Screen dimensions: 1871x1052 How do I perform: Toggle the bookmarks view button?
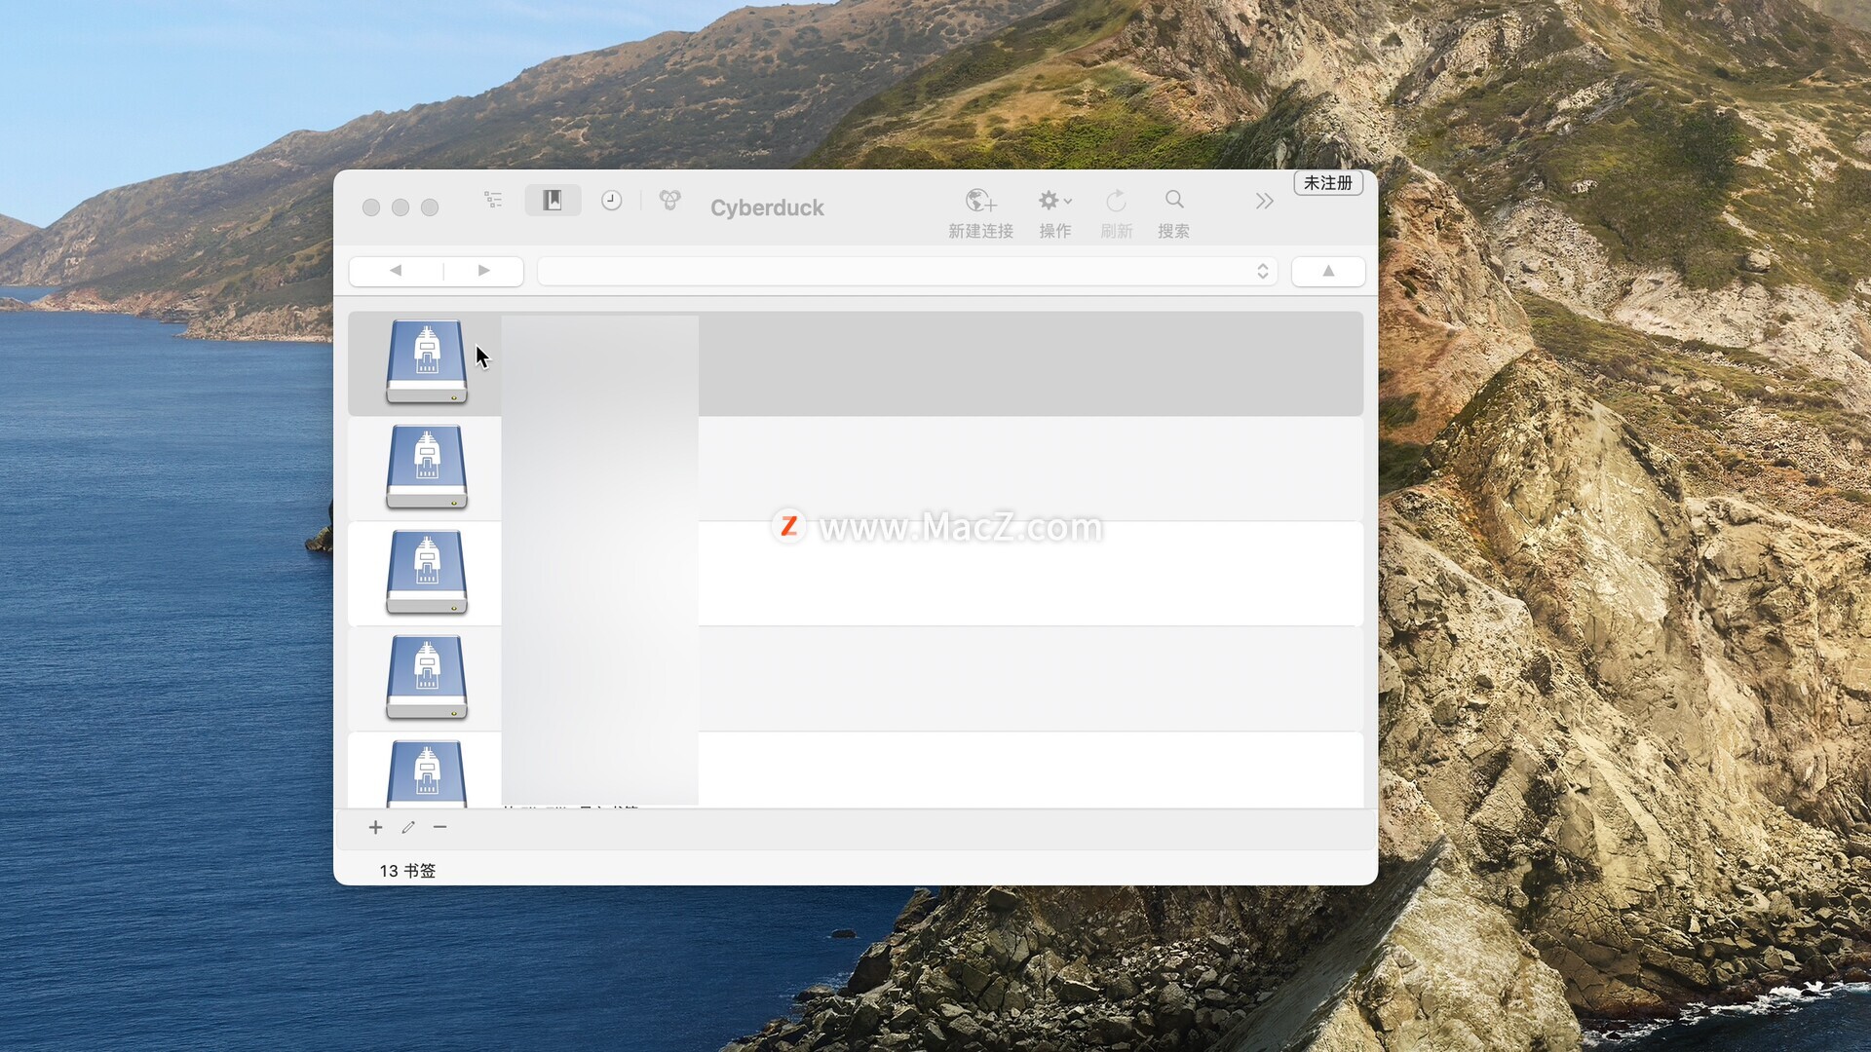pyautogui.click(x=553, y=200)
